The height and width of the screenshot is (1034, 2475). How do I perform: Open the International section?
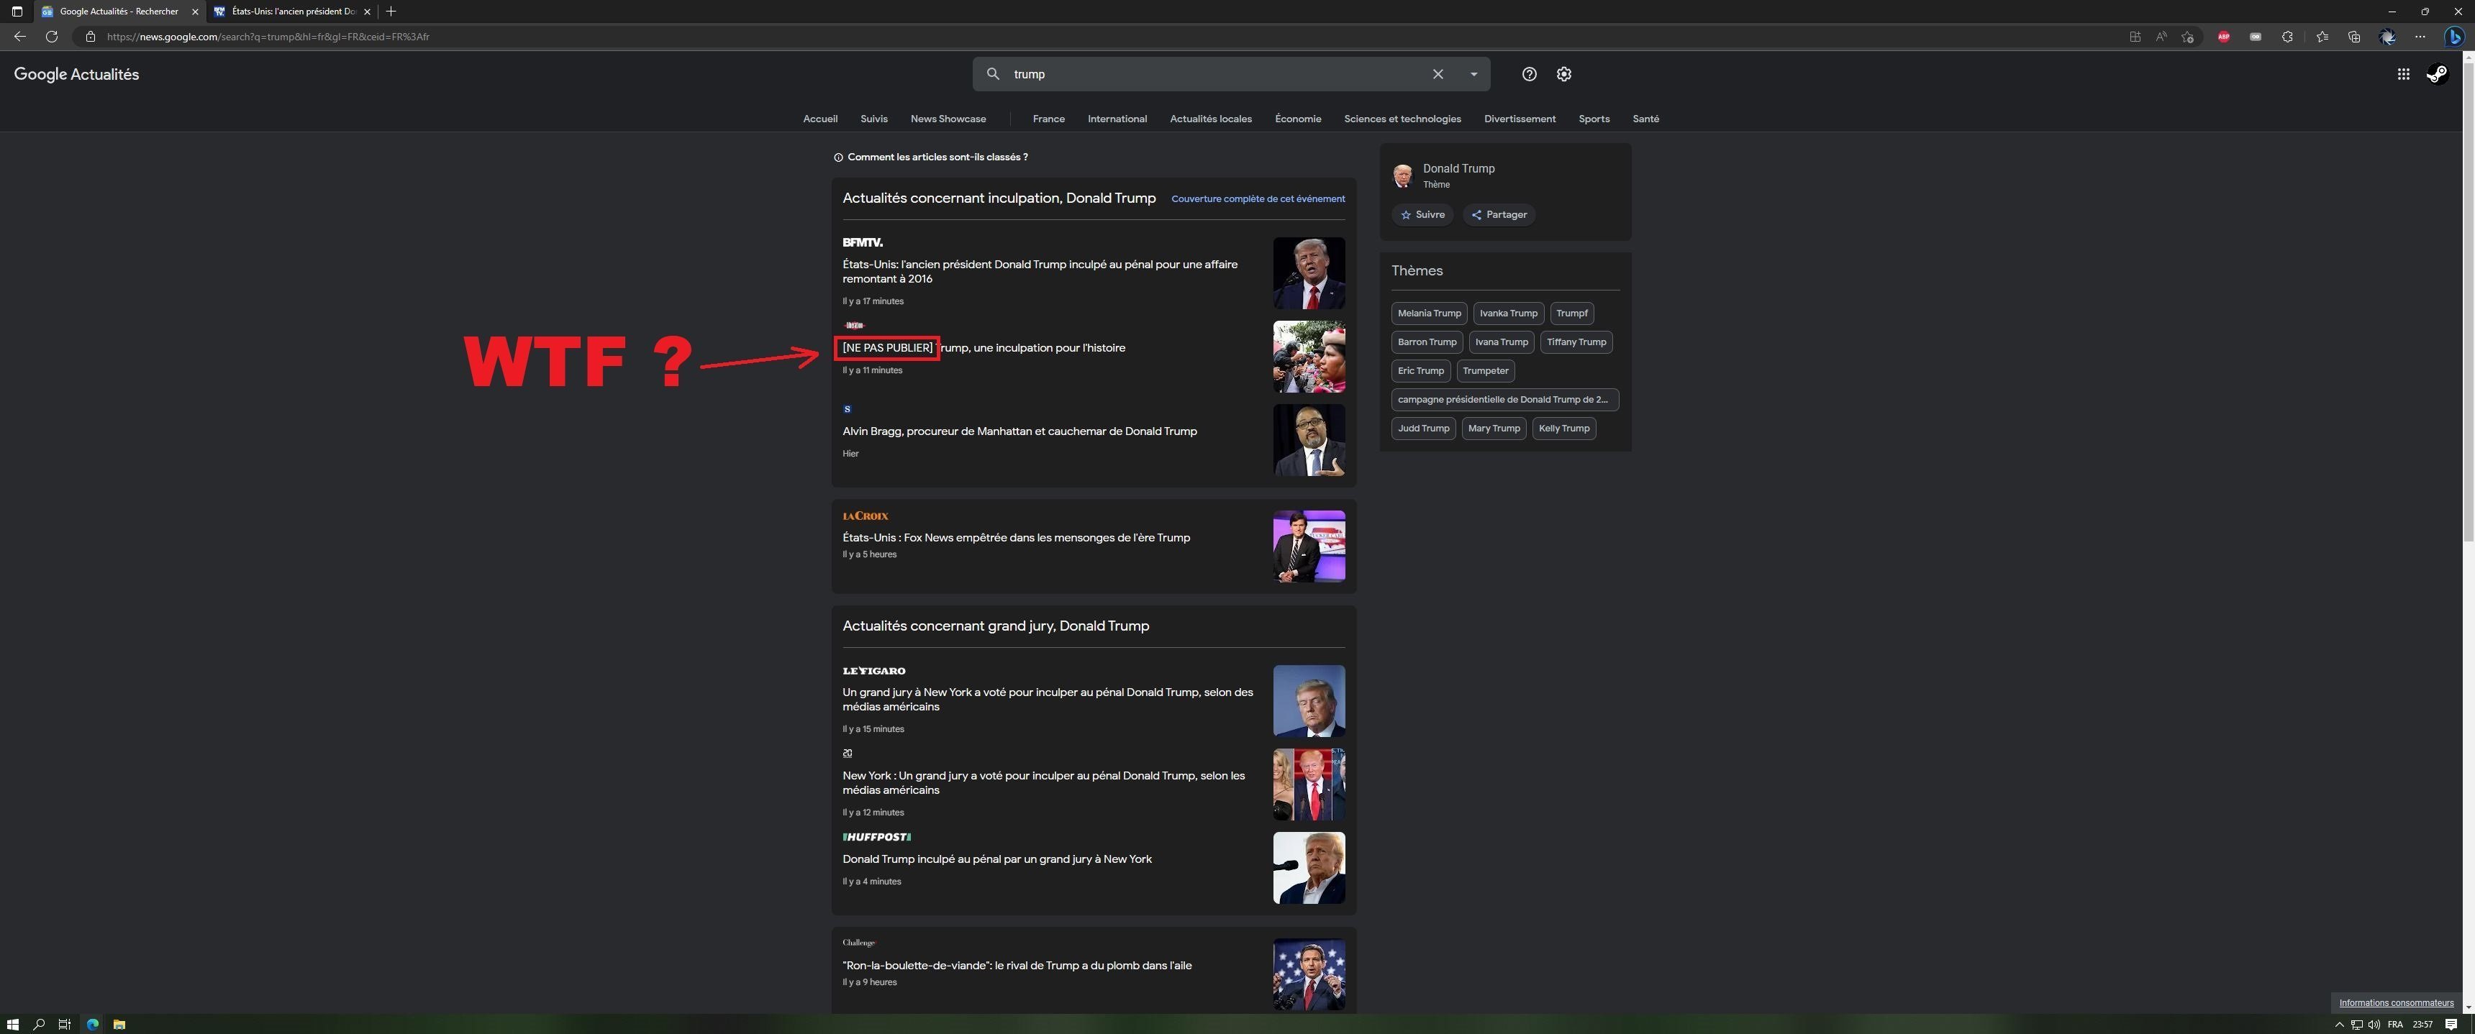[x=1117, y=119]
